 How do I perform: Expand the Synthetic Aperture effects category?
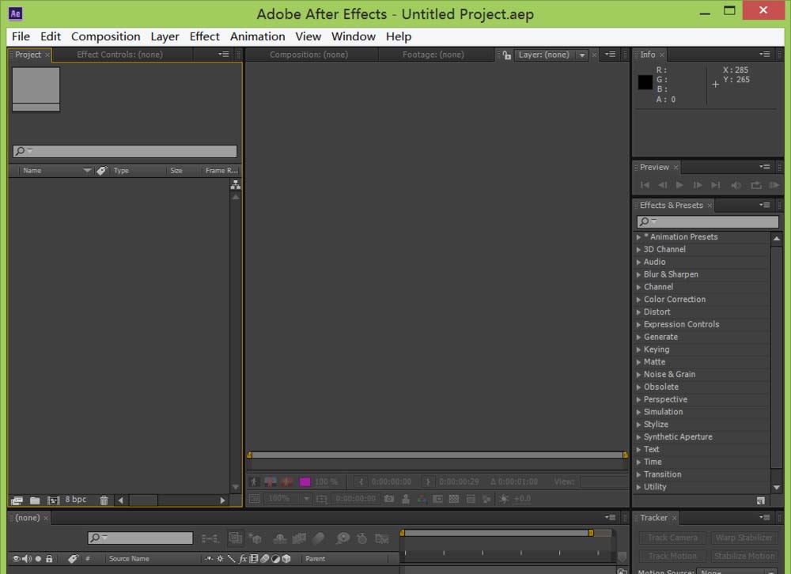click(x=638, y=437)
